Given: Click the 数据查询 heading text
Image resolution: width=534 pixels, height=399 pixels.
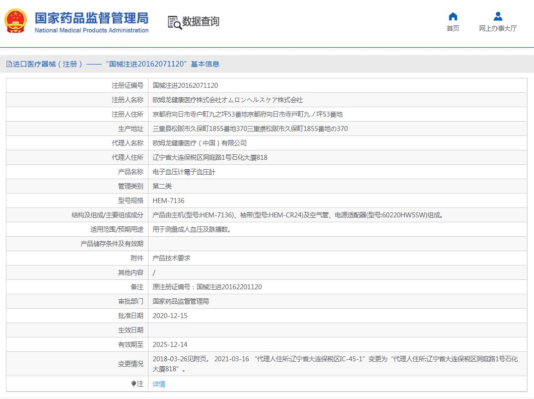Looking at the screenshot, I should click(x=200, y=21).
